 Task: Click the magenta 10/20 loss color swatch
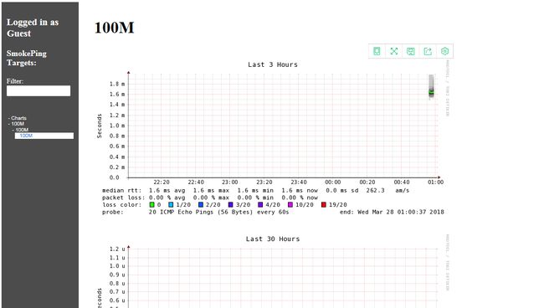pos(290,205)
